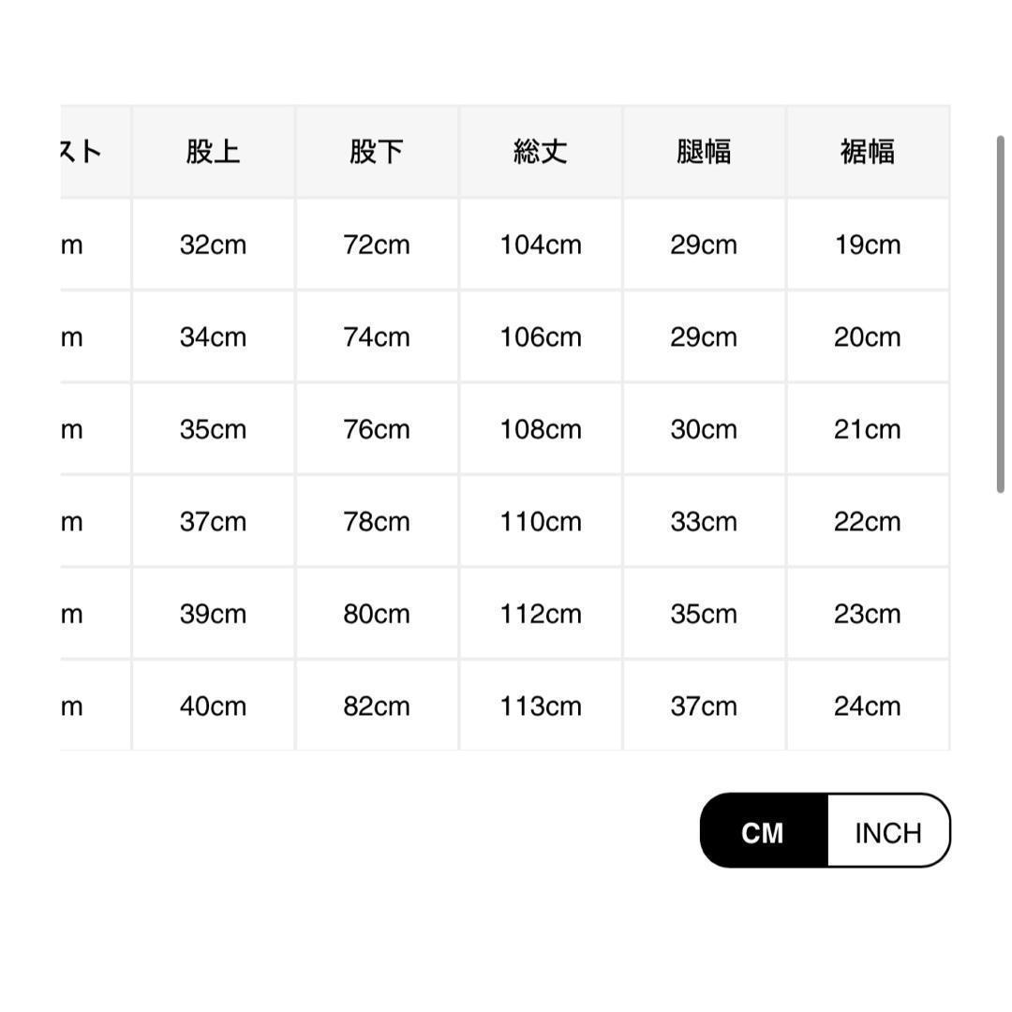Select the 37cm thigh width cell
1012x1012 pixels.
(704, 706)
